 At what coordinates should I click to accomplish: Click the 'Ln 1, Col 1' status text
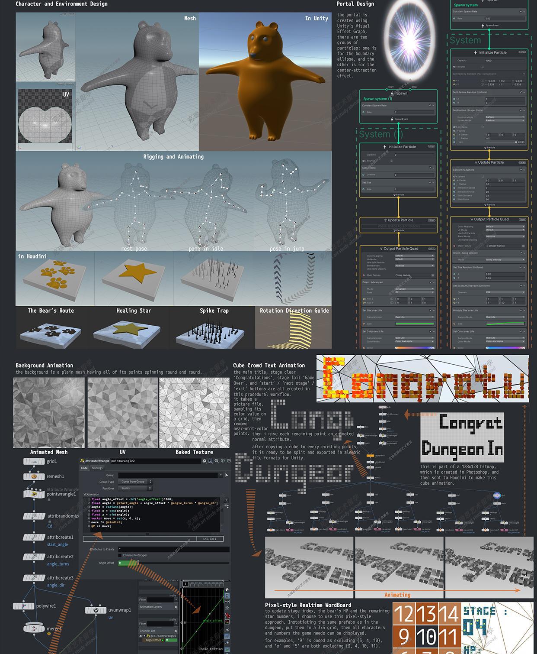coord(209,539)
